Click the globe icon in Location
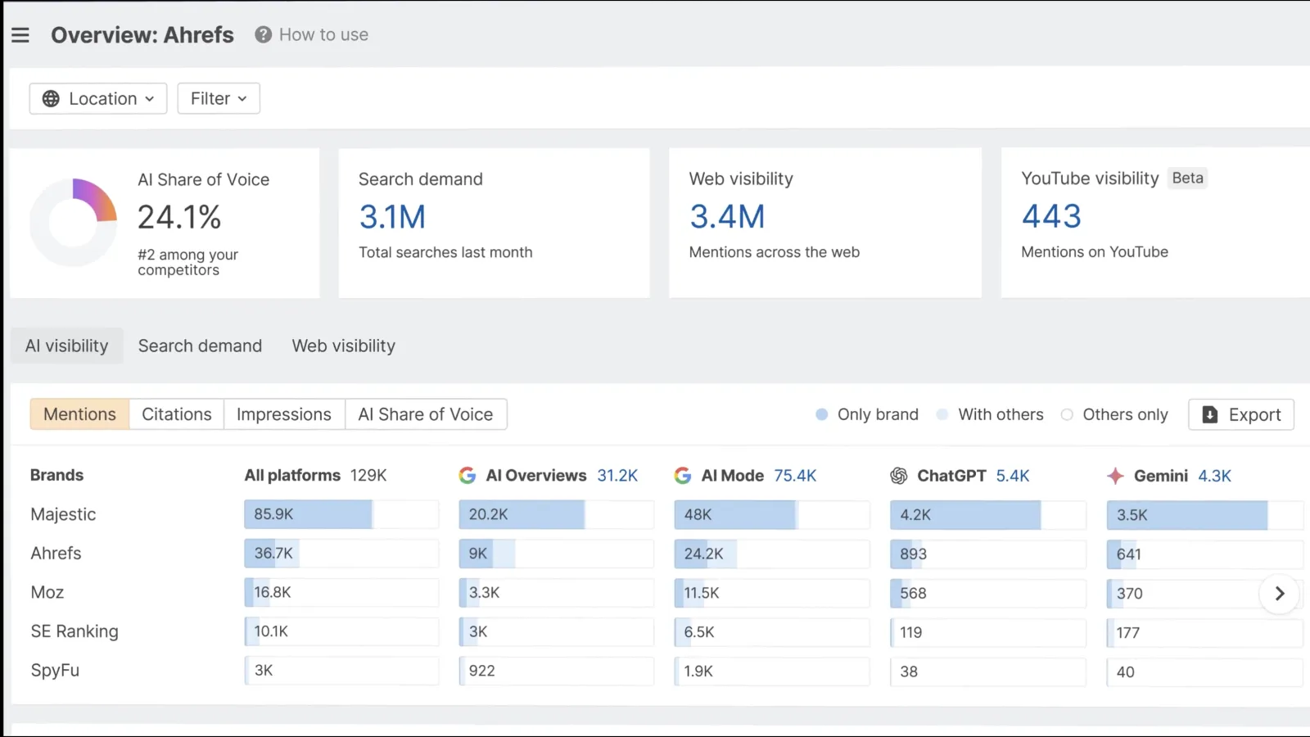 (51, 98)
